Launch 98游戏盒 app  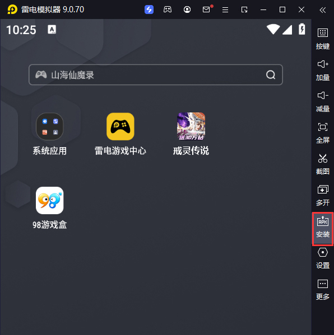click(x=50, y=207)
